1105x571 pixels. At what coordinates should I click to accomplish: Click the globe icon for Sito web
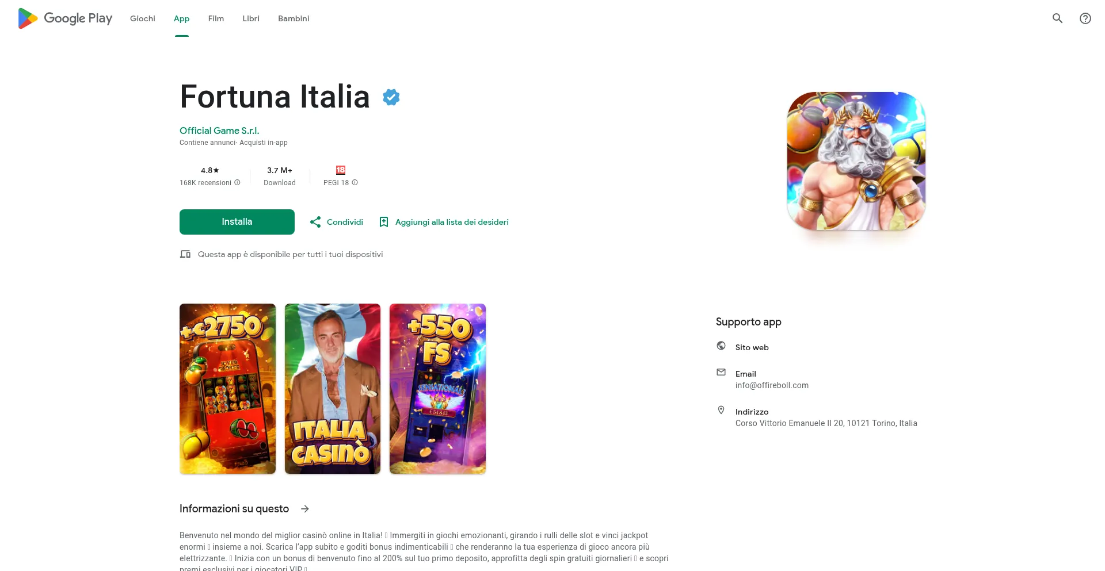(x=721, y=346)
